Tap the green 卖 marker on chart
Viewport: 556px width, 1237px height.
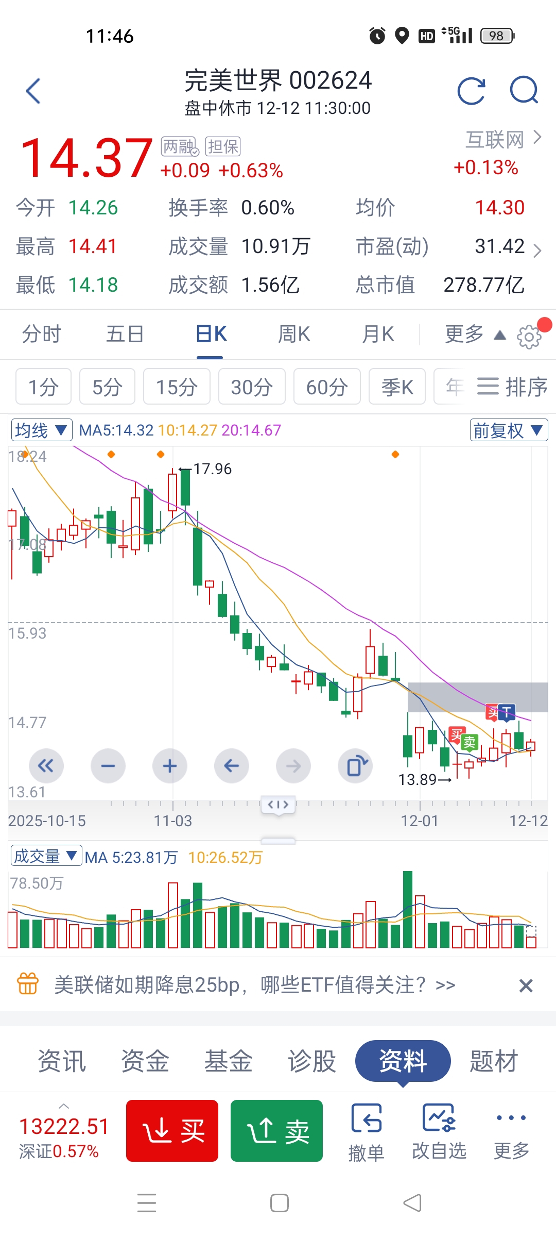point(469,742)
